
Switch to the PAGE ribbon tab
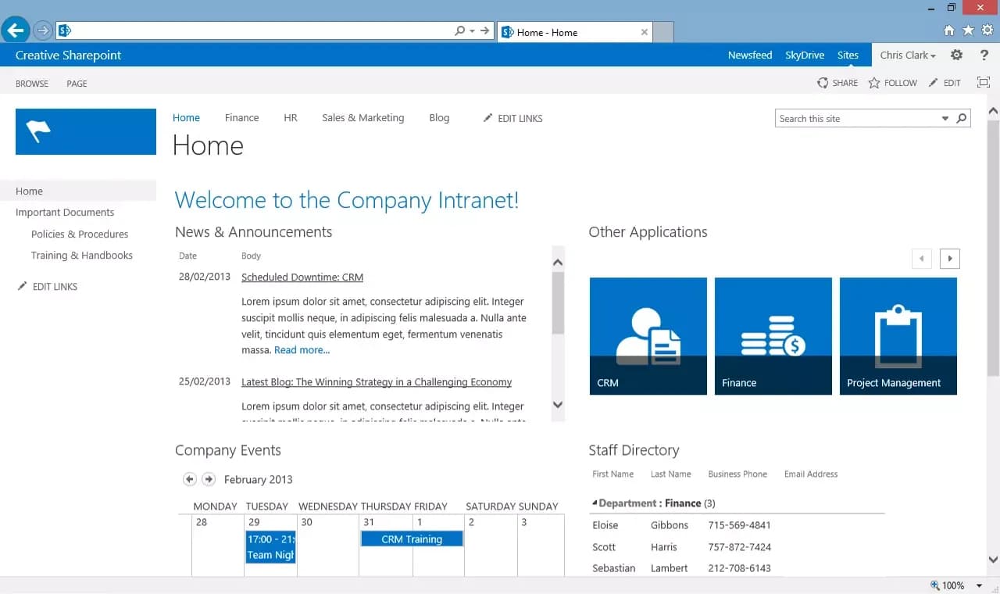[77, 84]
